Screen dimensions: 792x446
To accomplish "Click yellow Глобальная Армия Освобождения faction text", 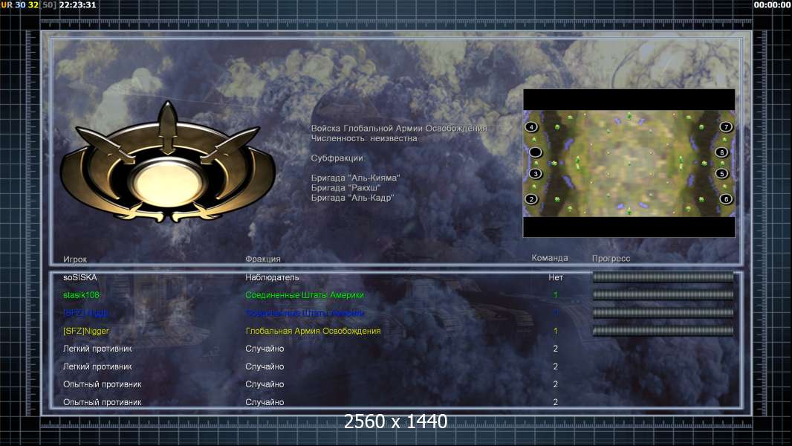I will (x=313, y=331).
